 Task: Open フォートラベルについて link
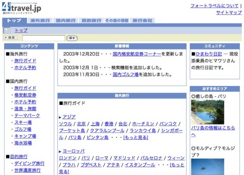point(214,6)
